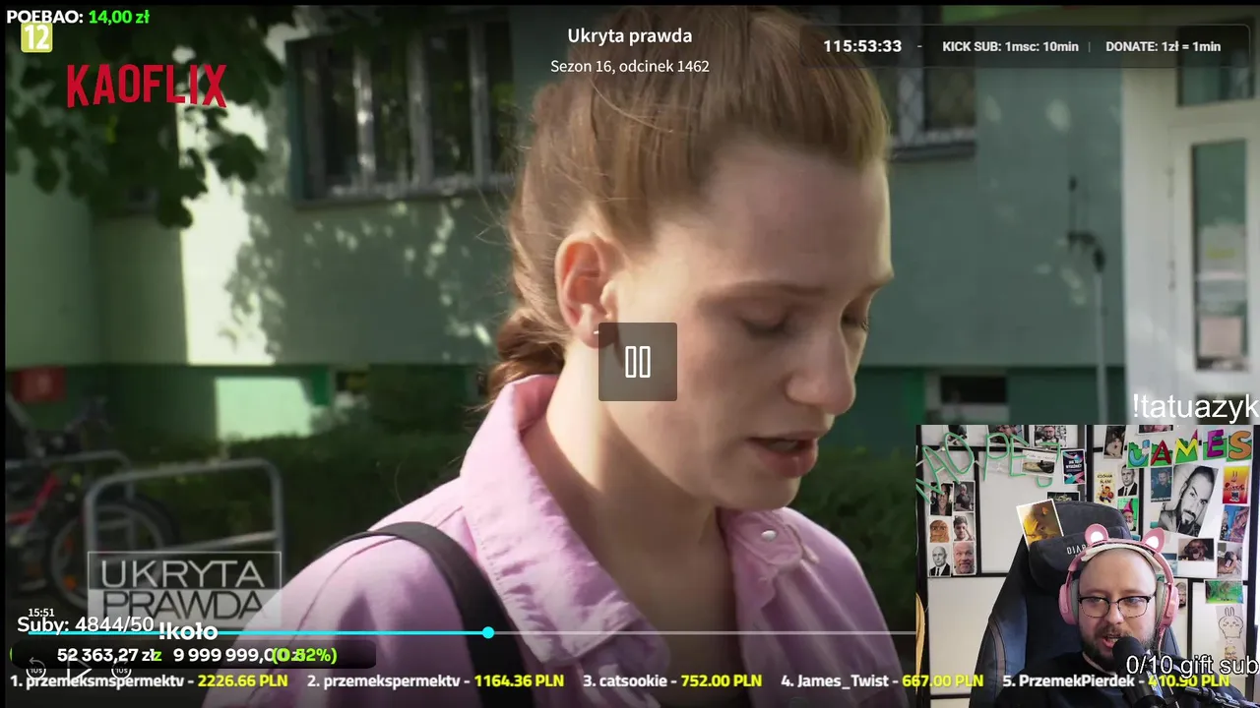Click the '!tatuazyk' command text
1260x708 pixels.
tap(1195, 407)
